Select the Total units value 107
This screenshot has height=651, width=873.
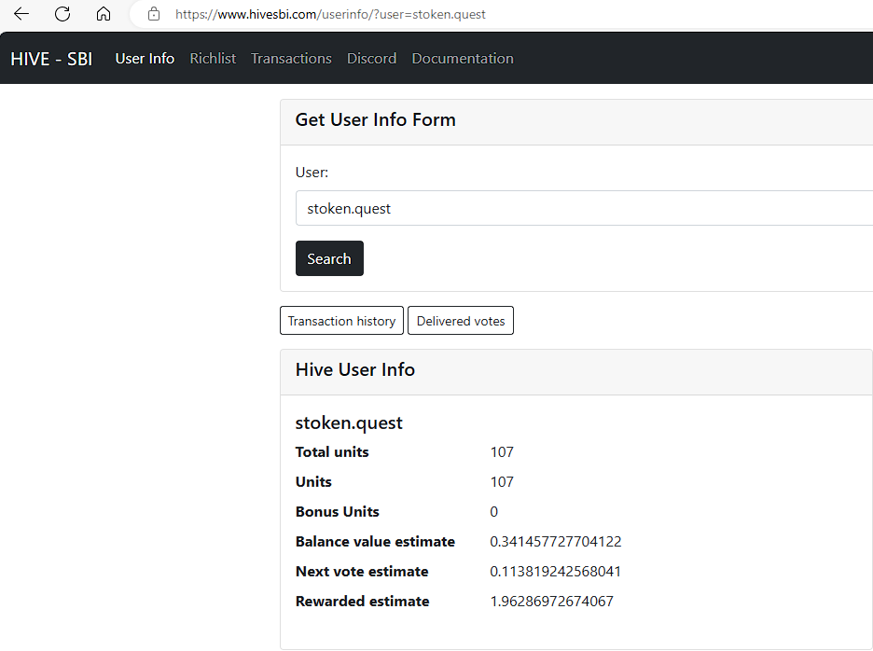point(502,452)
